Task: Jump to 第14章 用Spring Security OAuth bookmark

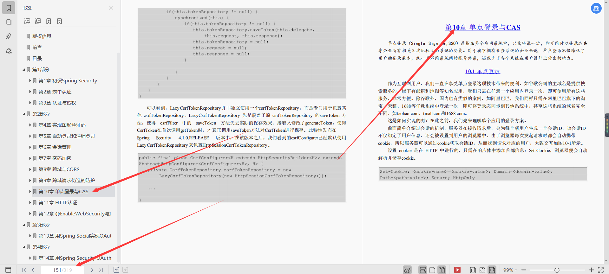Action: pyautogui.click(x=75, y=258)
